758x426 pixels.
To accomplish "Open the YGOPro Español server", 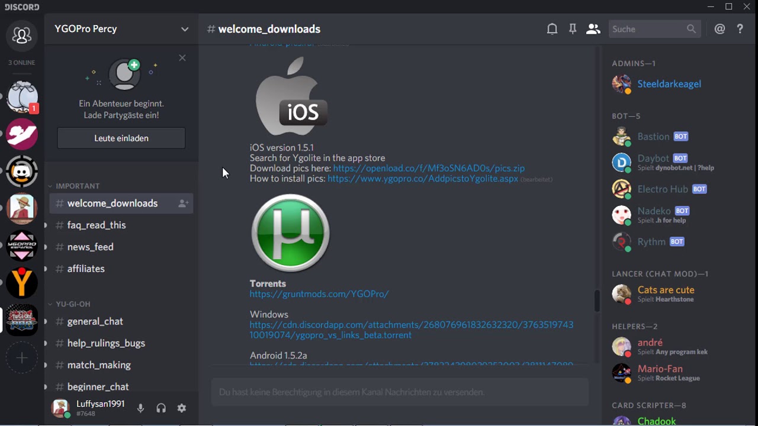I will pyautogui.click(x=22, y=246).
